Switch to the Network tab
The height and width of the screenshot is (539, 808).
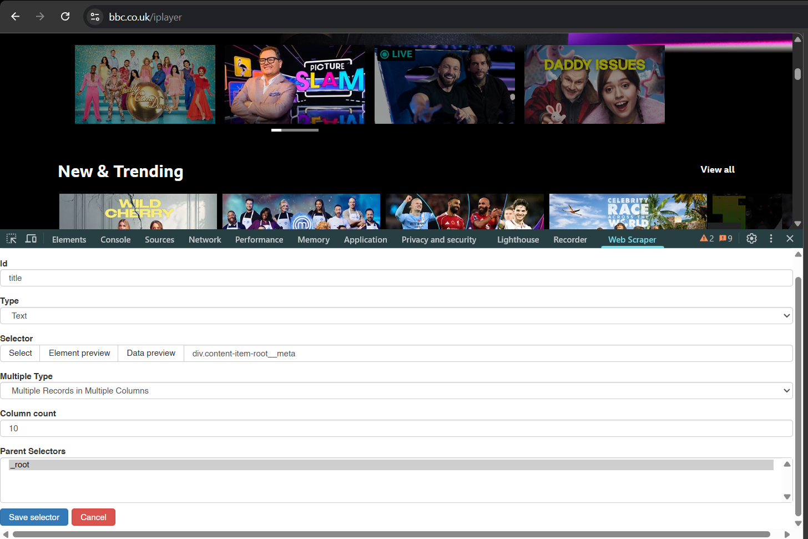point(205,240)
